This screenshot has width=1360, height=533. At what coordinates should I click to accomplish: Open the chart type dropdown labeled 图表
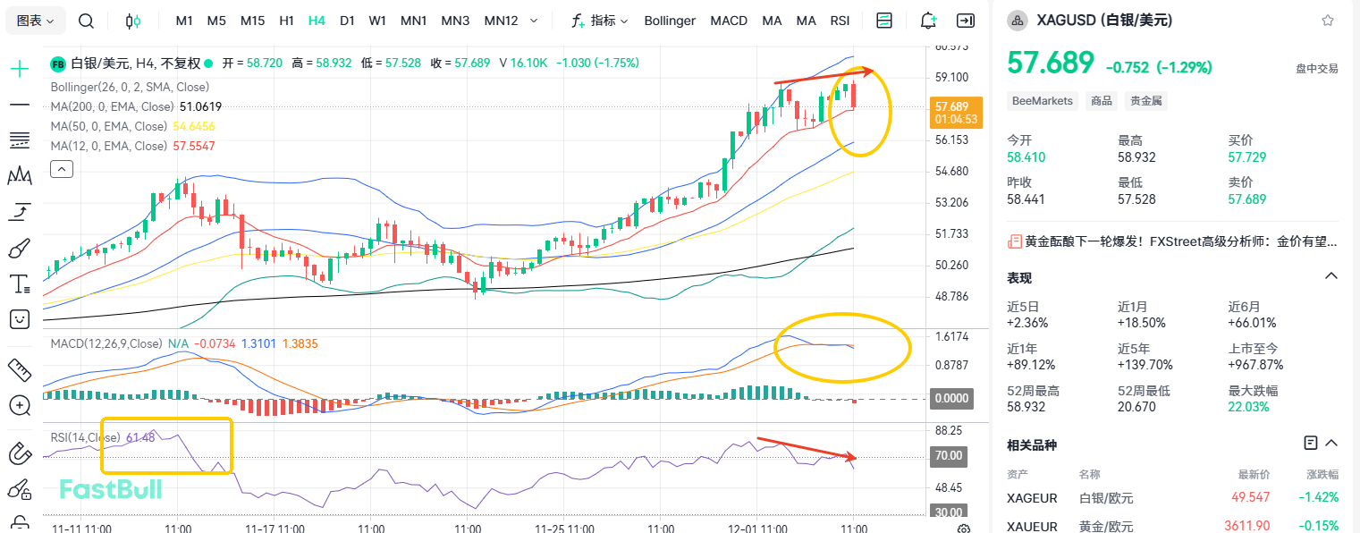point(34,20)
